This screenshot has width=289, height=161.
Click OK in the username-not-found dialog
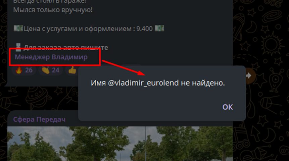pyautogui.click(x=228, y=107)
